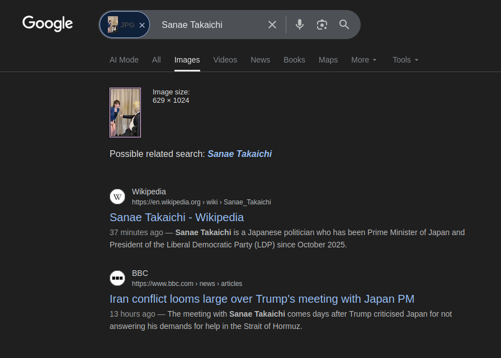Switch to the All results tab
The height and width of the screenshot is (358, 501).
(156, 60)
